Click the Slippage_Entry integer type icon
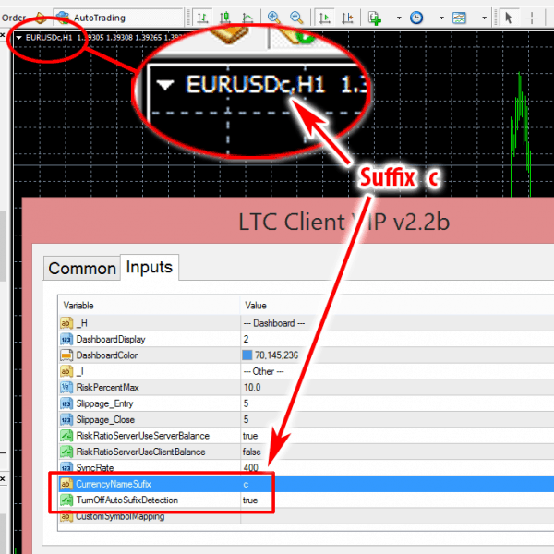The image size is (554, 554). (x=66, y=403)
